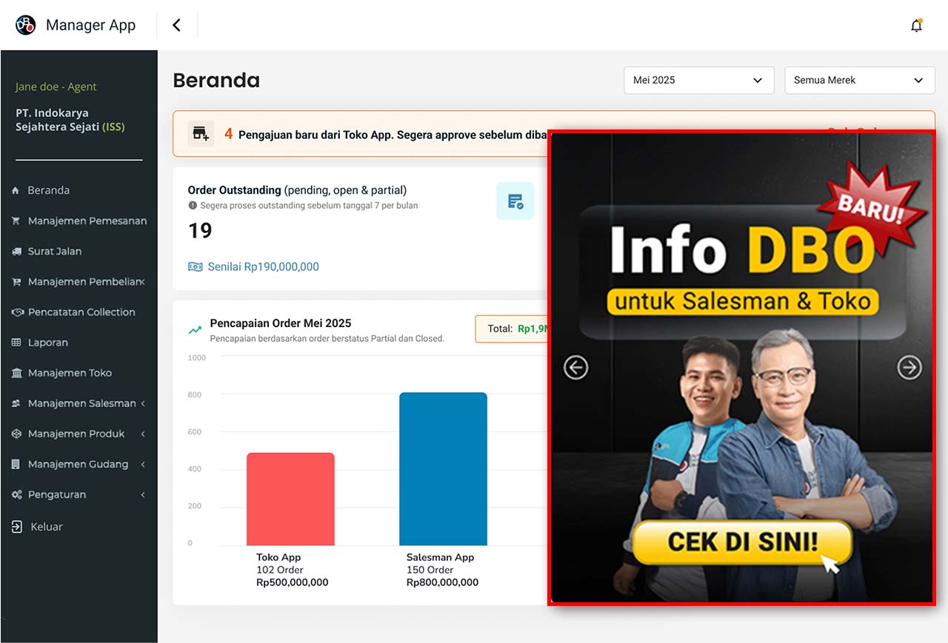
Task: Click the blue Salesman App bar
Action: [x=443, y=469]
